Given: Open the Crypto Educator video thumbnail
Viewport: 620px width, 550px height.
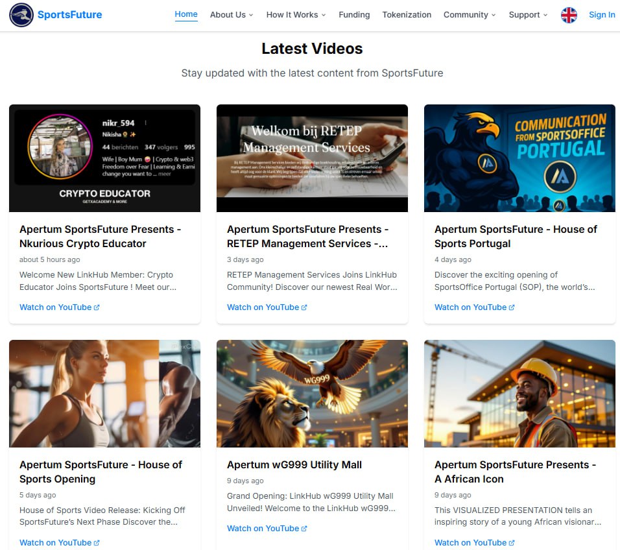Looking at the screenshot, I should tap(104, 158).
